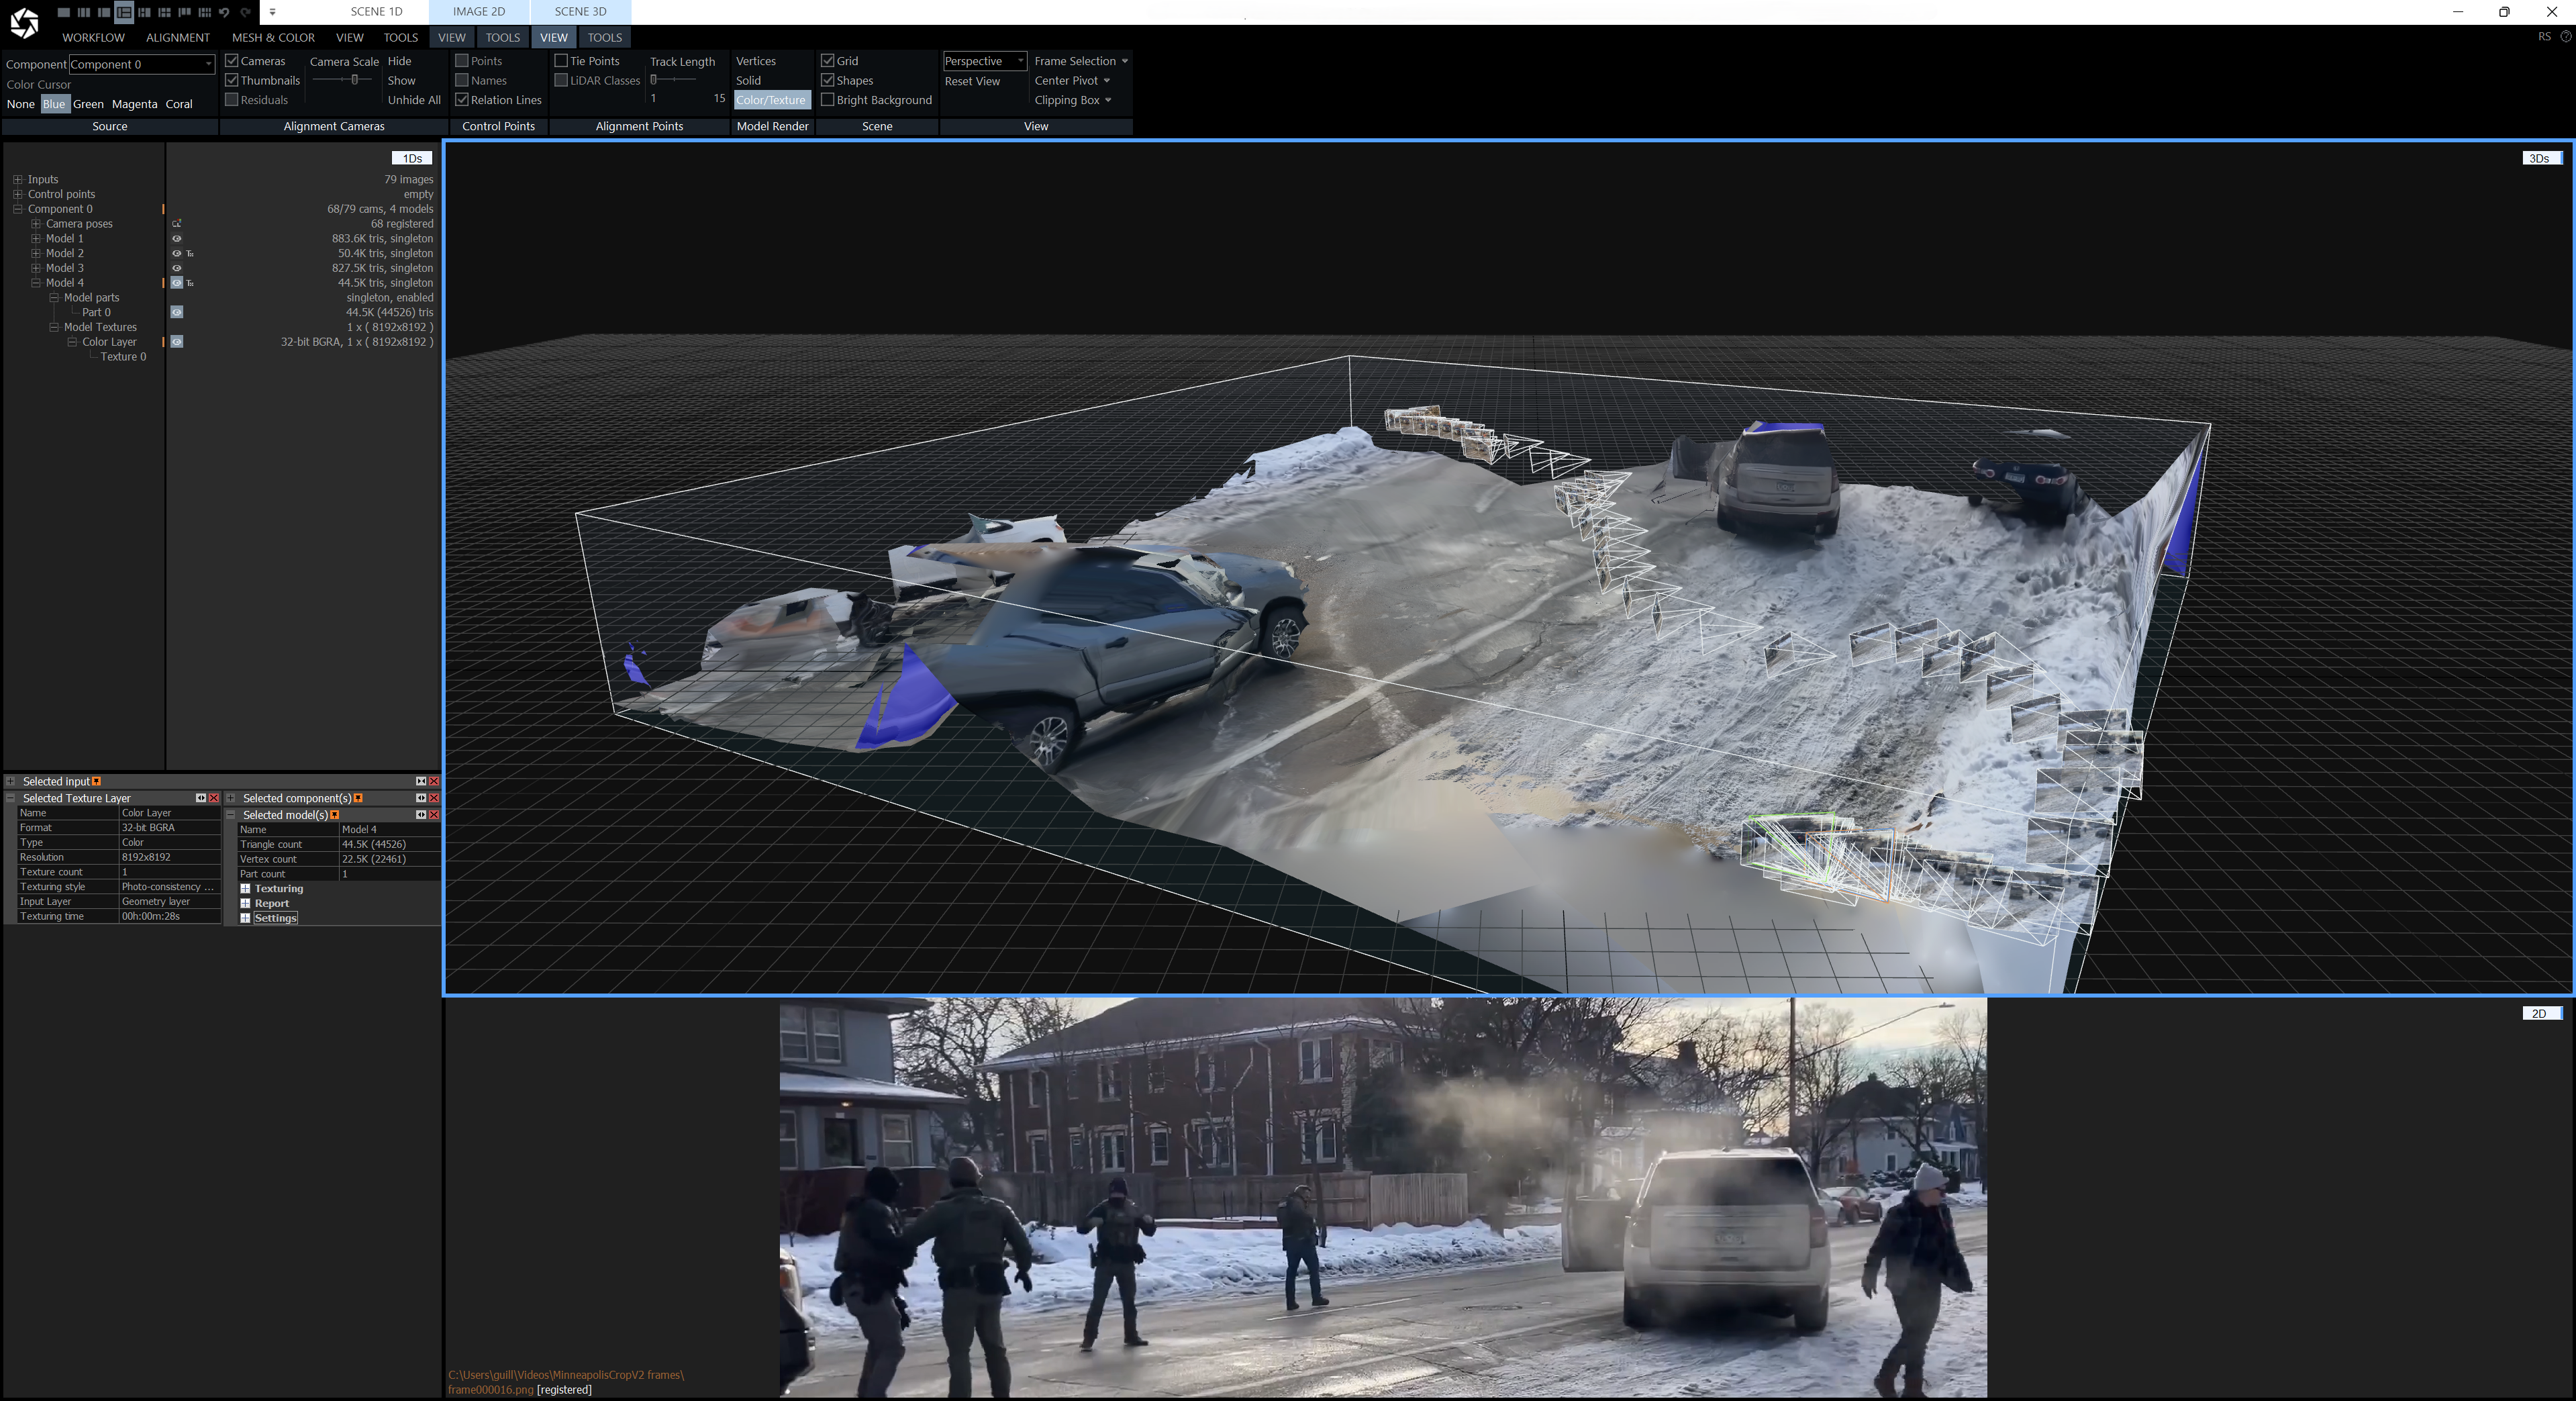Open the MESH & COLOR ribbon tab
The height and width of the screenshot is (1401, 2576).
(x=273, y=37)
